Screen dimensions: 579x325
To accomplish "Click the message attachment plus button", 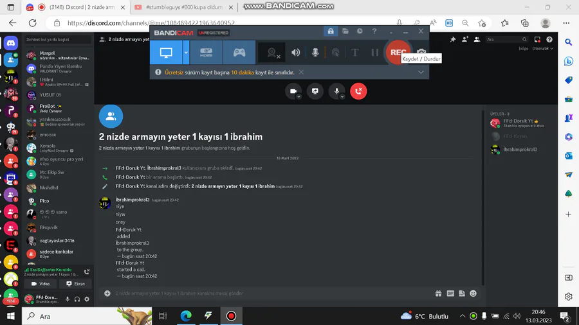I will click(x=107, y=294).
